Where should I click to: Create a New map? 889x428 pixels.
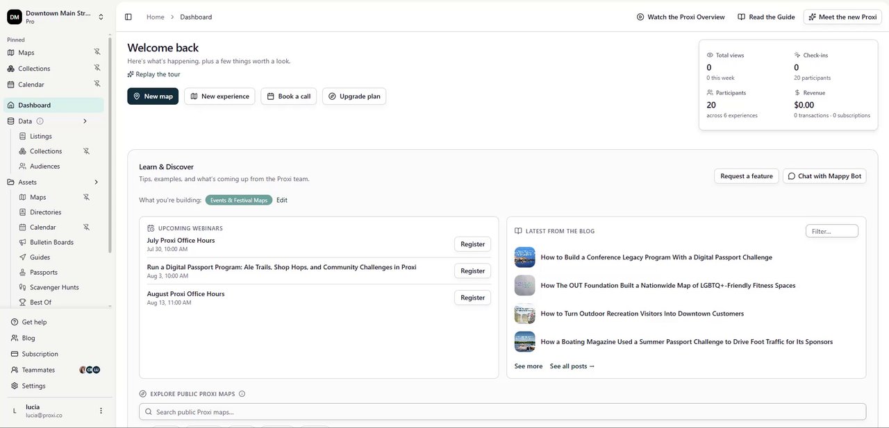(x=153, y=96)
